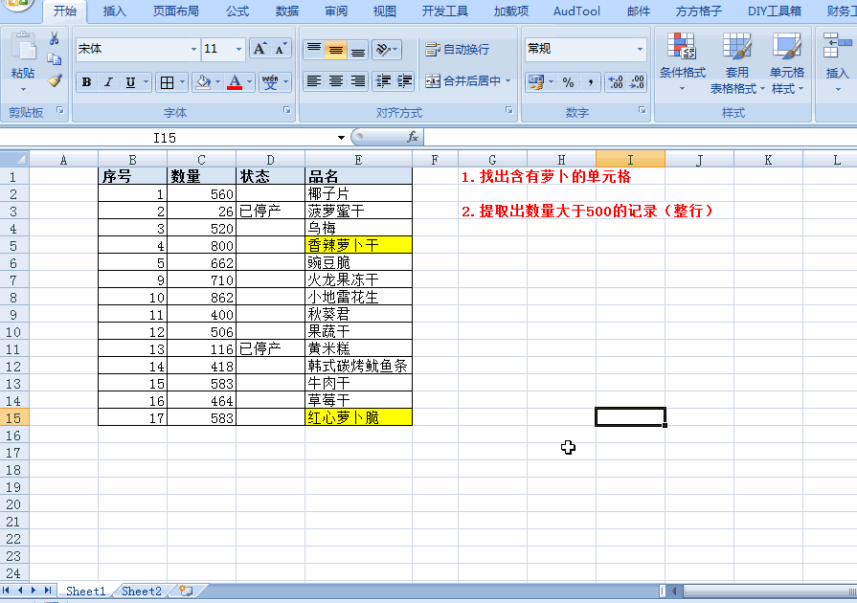Toggle italic formatting

pyautogui.click(x=108, y=82)
